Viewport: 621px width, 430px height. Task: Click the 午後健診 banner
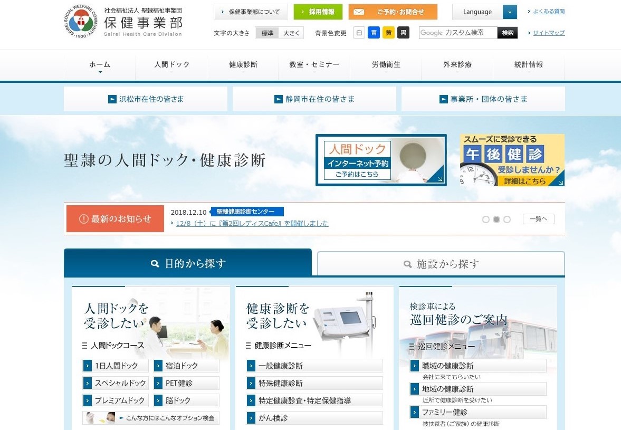512,160
